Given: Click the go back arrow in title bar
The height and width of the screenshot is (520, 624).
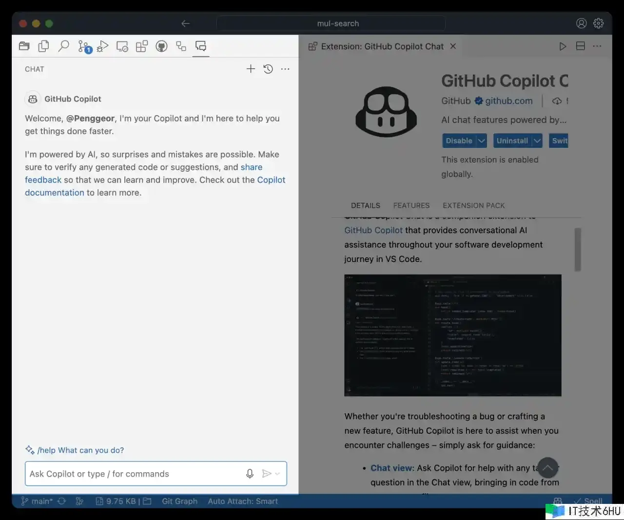Looking at the screenshot, I should [185, 23].
